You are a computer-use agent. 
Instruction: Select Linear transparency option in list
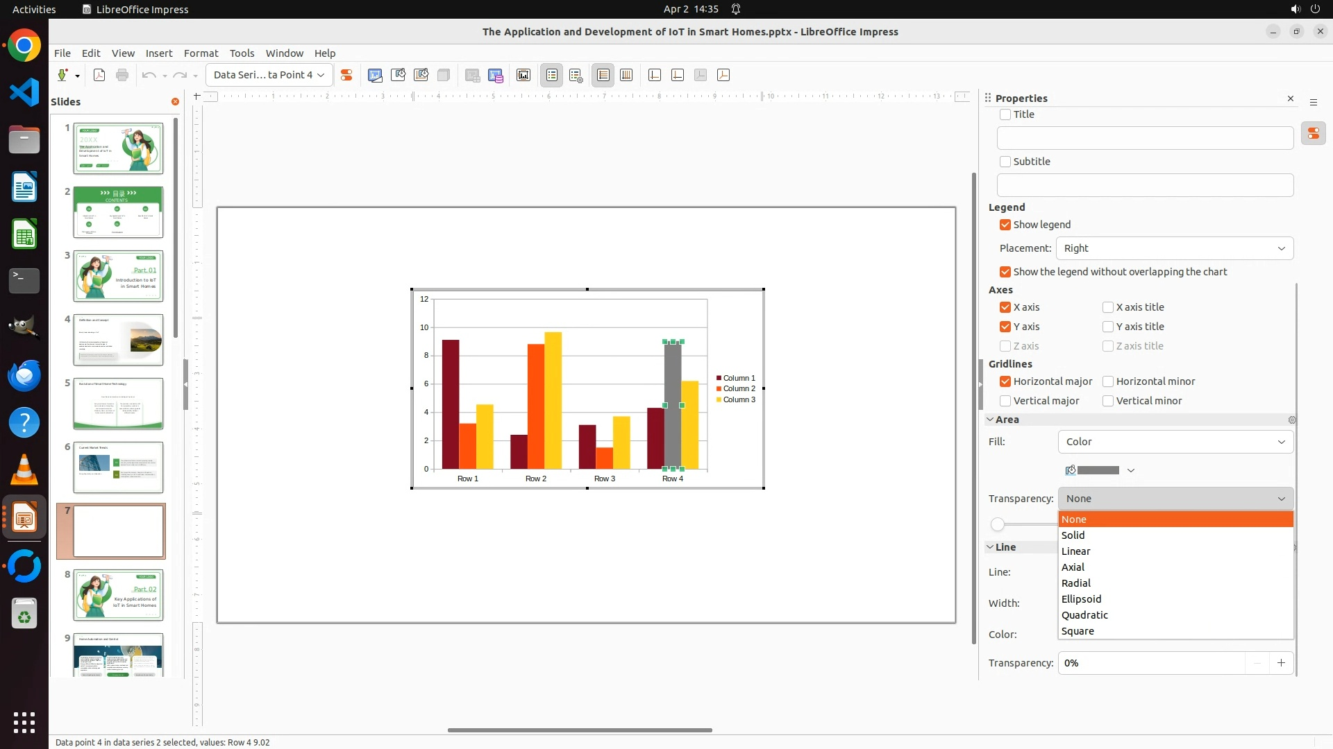point(1076,551)
